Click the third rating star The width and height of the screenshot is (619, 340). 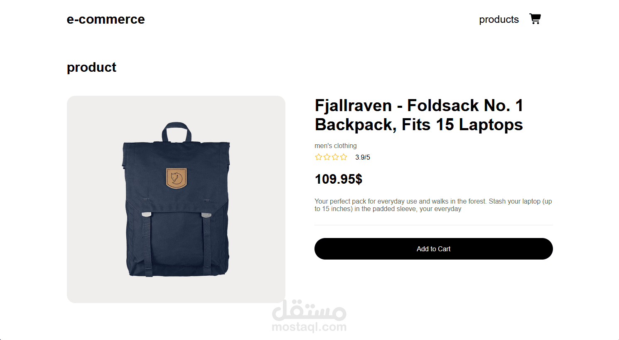click(x=335, y=157)
